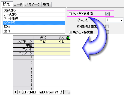Select row 1 header

point(23,57)
